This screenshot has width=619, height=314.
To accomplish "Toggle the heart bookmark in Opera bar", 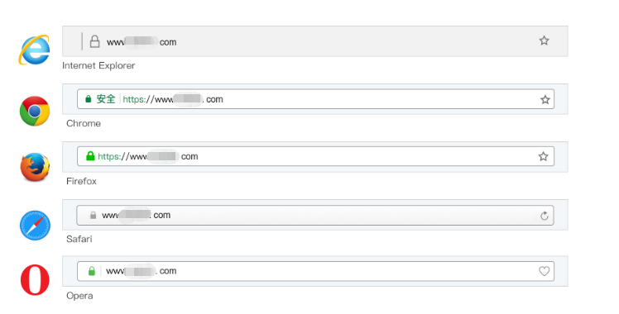I will [544, 271].
